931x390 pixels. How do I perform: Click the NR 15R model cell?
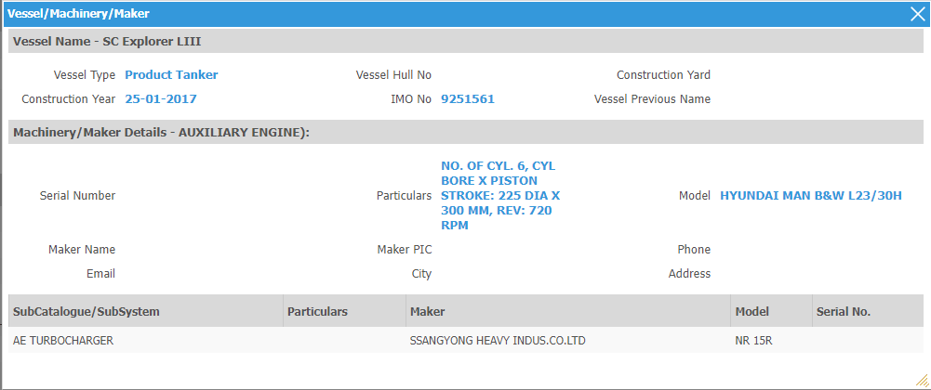point(753,341)
